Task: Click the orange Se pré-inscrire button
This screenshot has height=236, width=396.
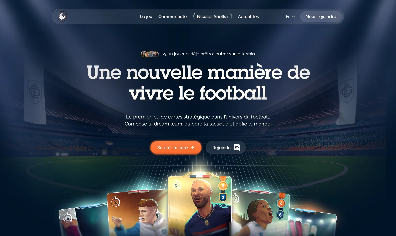Action: click(x=176, y=148)
